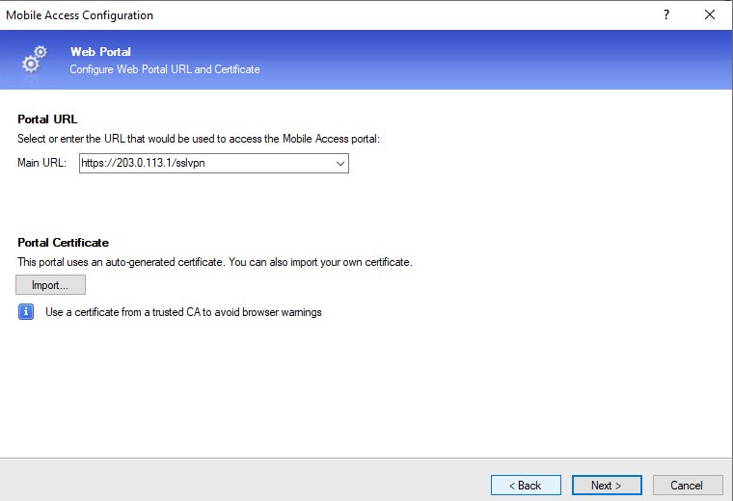Click the Mobile Access Configuration title text
733x501 pixels.
[x=81, y=15]
